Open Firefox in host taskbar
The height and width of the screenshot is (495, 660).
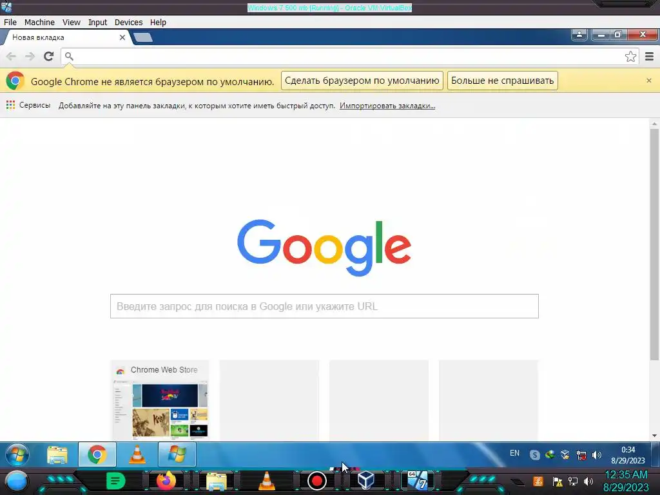(x=166, y=481)
